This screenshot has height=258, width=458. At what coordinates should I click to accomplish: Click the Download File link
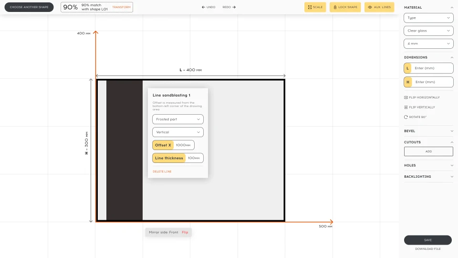point(428,249)
